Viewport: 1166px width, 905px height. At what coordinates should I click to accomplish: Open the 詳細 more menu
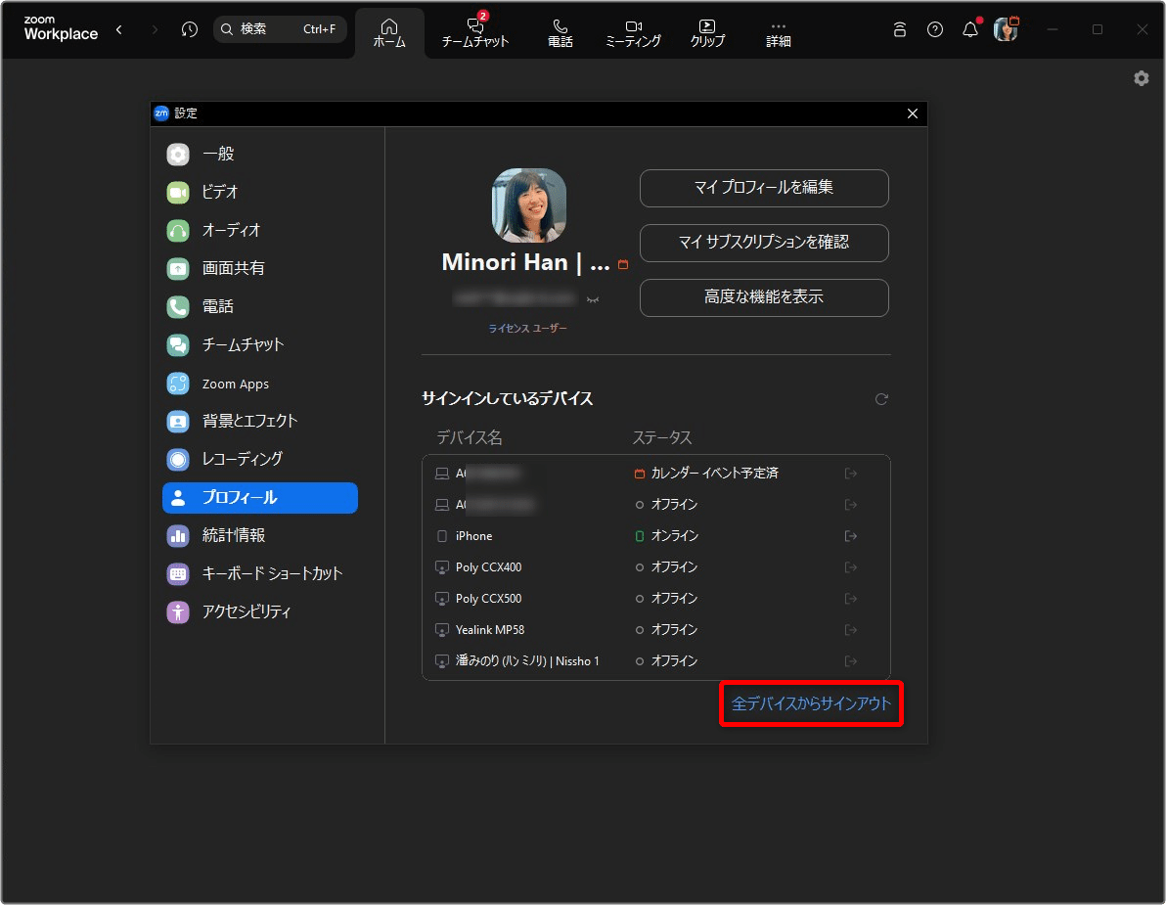point(778,33)
